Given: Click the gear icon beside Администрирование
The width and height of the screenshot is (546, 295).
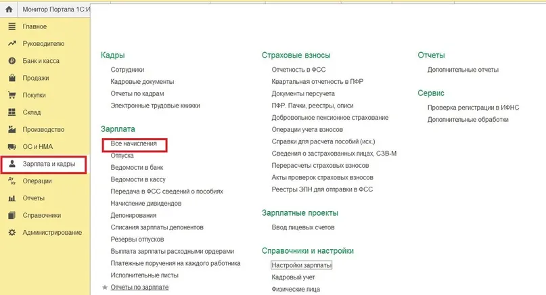Looking at the screenshot, I should click(x=12, y=232).
